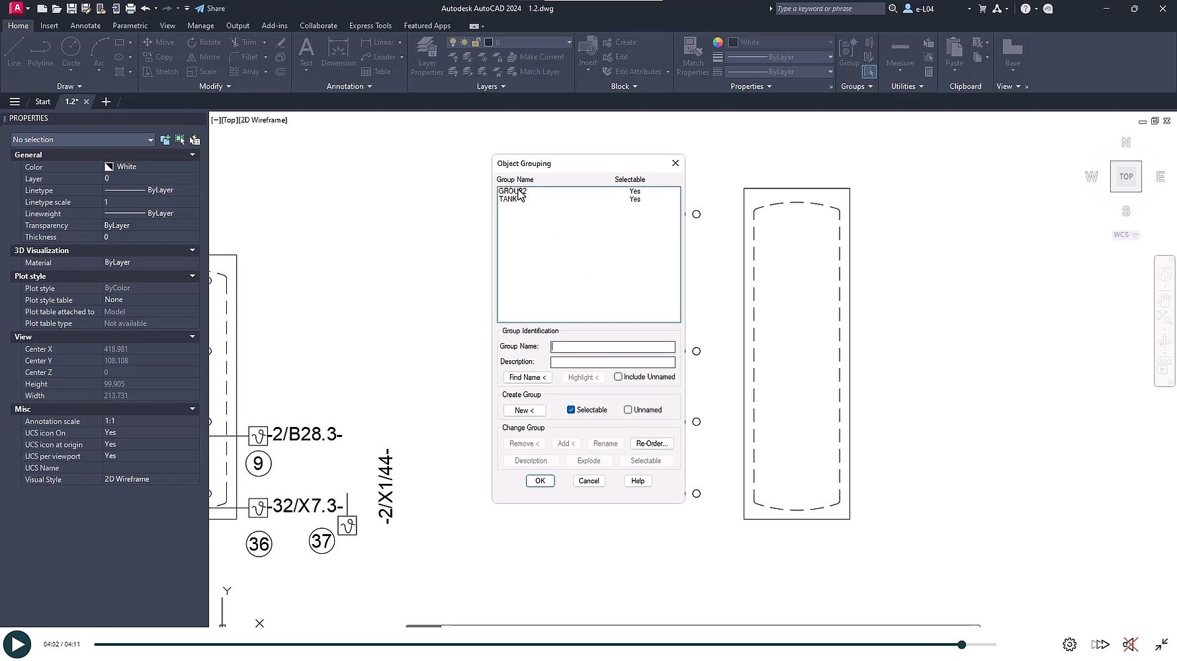
Task: Switch to the Annotate ribbon tab
Action: pos(85,26)
